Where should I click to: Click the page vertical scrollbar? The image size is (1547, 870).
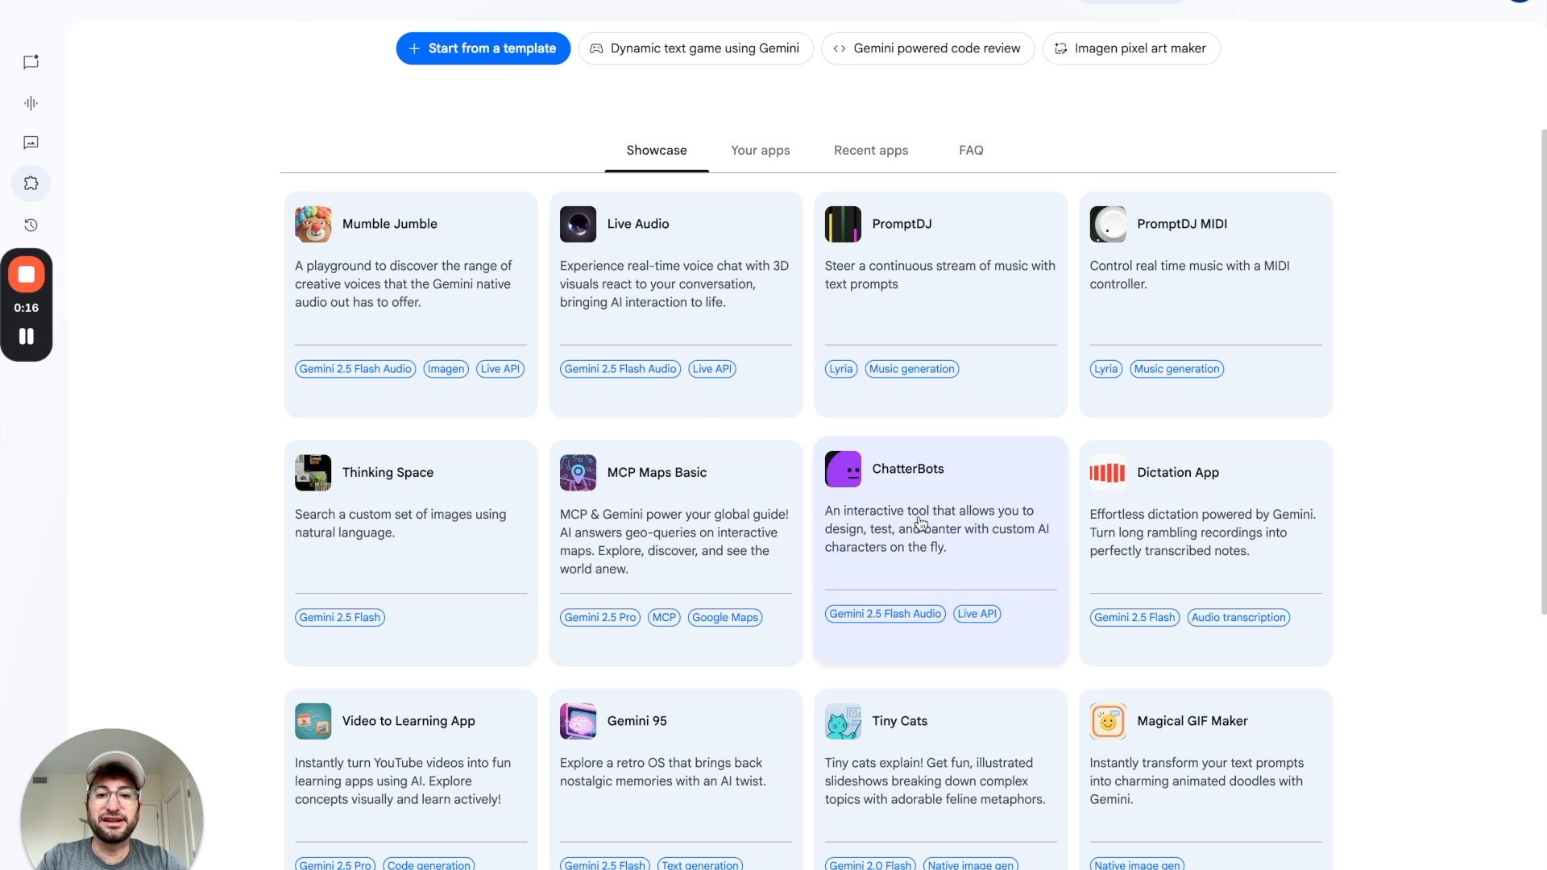(1543, 371)
